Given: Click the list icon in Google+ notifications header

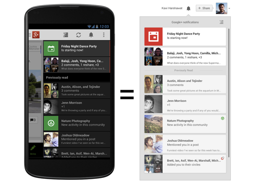Looking at the screenshot, I should tap(221, 22).
